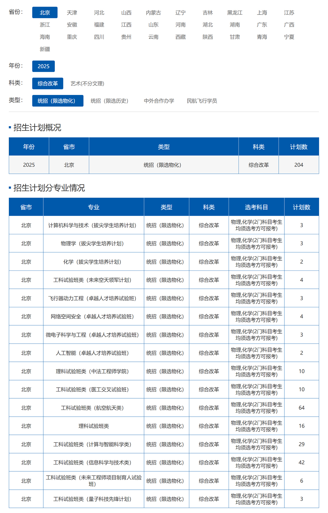Open the 中外合作办学 type filter
The height and width of the screenshot is (513, 328).
pos(159,101)
